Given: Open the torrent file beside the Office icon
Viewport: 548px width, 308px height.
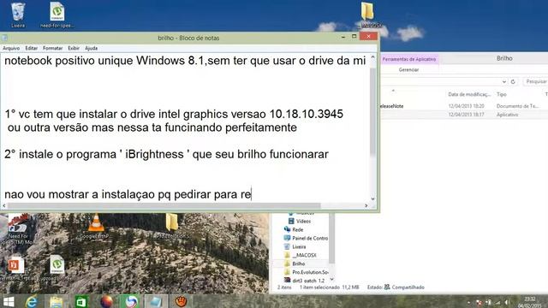Looking at the screenshot, I should pyautogui.click(x=57, y=268).
